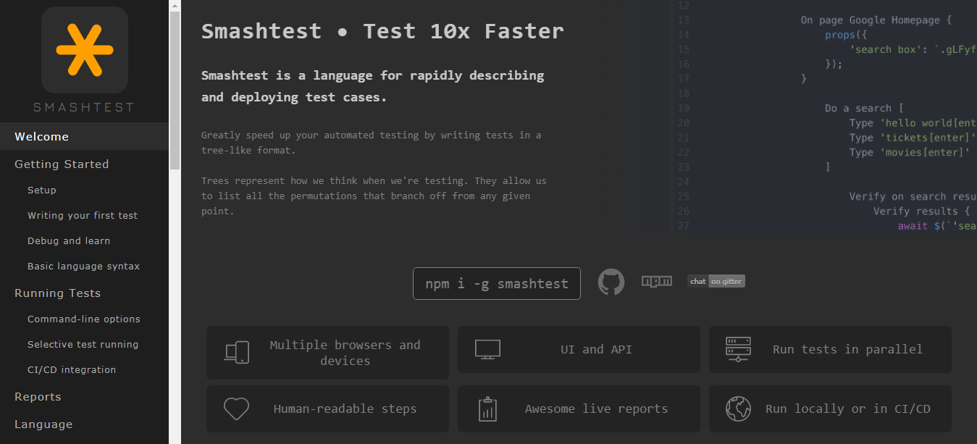Open the Reports section
977x444 pixels.
pyautogui.click(x=37, y=396)
